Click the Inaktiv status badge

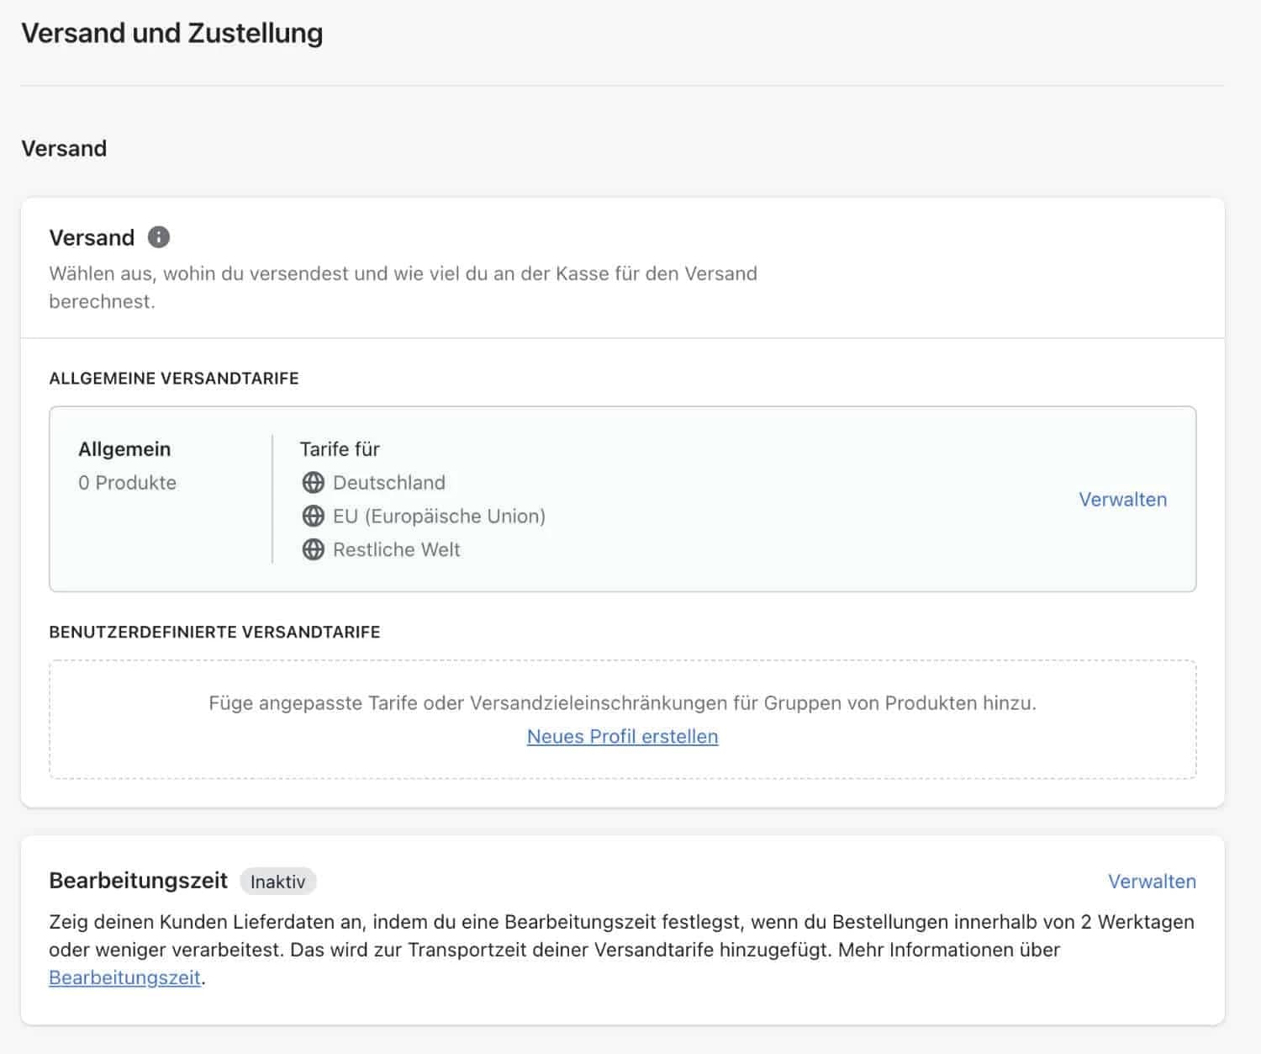pyautogui.click(x=278, y=881)
